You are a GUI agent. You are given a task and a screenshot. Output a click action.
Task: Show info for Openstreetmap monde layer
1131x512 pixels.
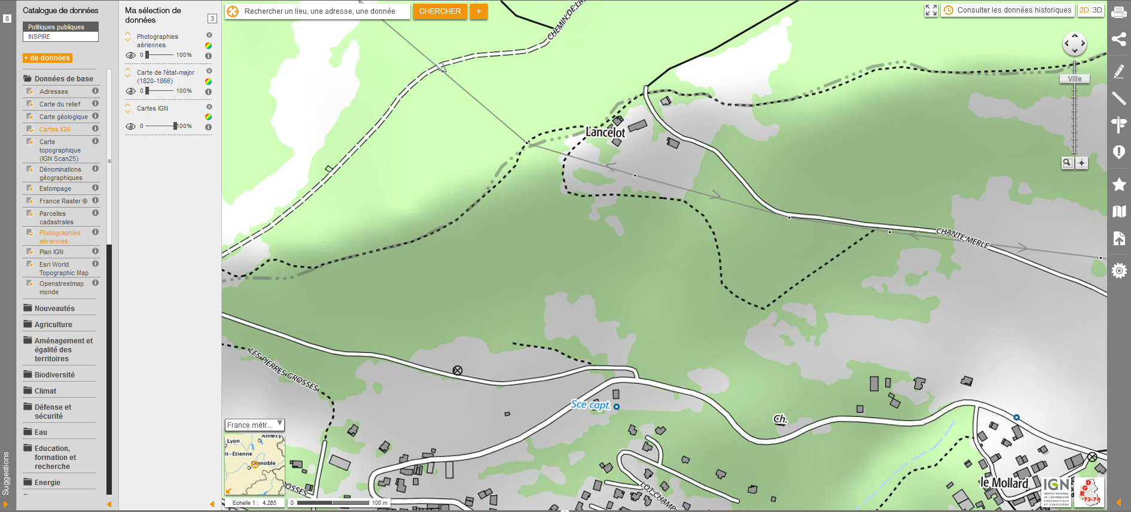pyautogui.click(x=95, y=283)
